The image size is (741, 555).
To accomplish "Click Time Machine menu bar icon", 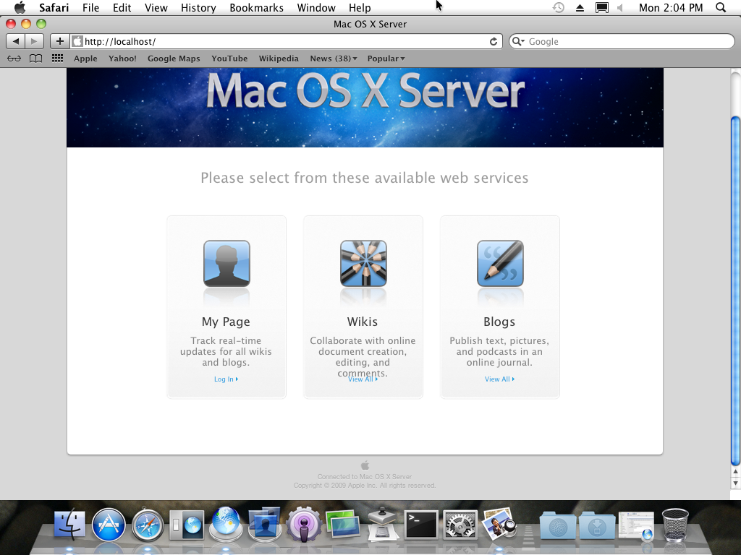I will tap(559, 7).
